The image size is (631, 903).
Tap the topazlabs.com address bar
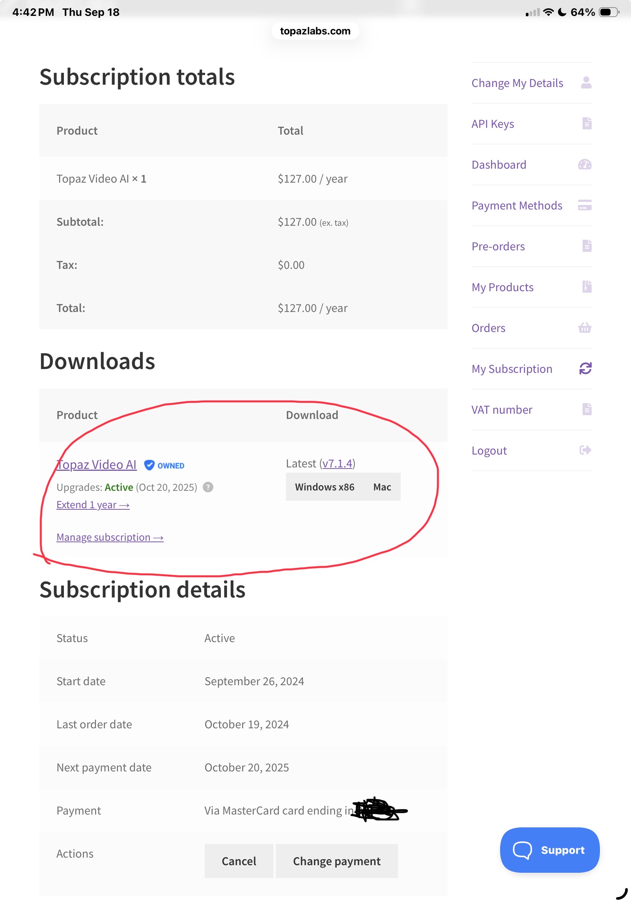pyautogui.click(x=315, y=31)
